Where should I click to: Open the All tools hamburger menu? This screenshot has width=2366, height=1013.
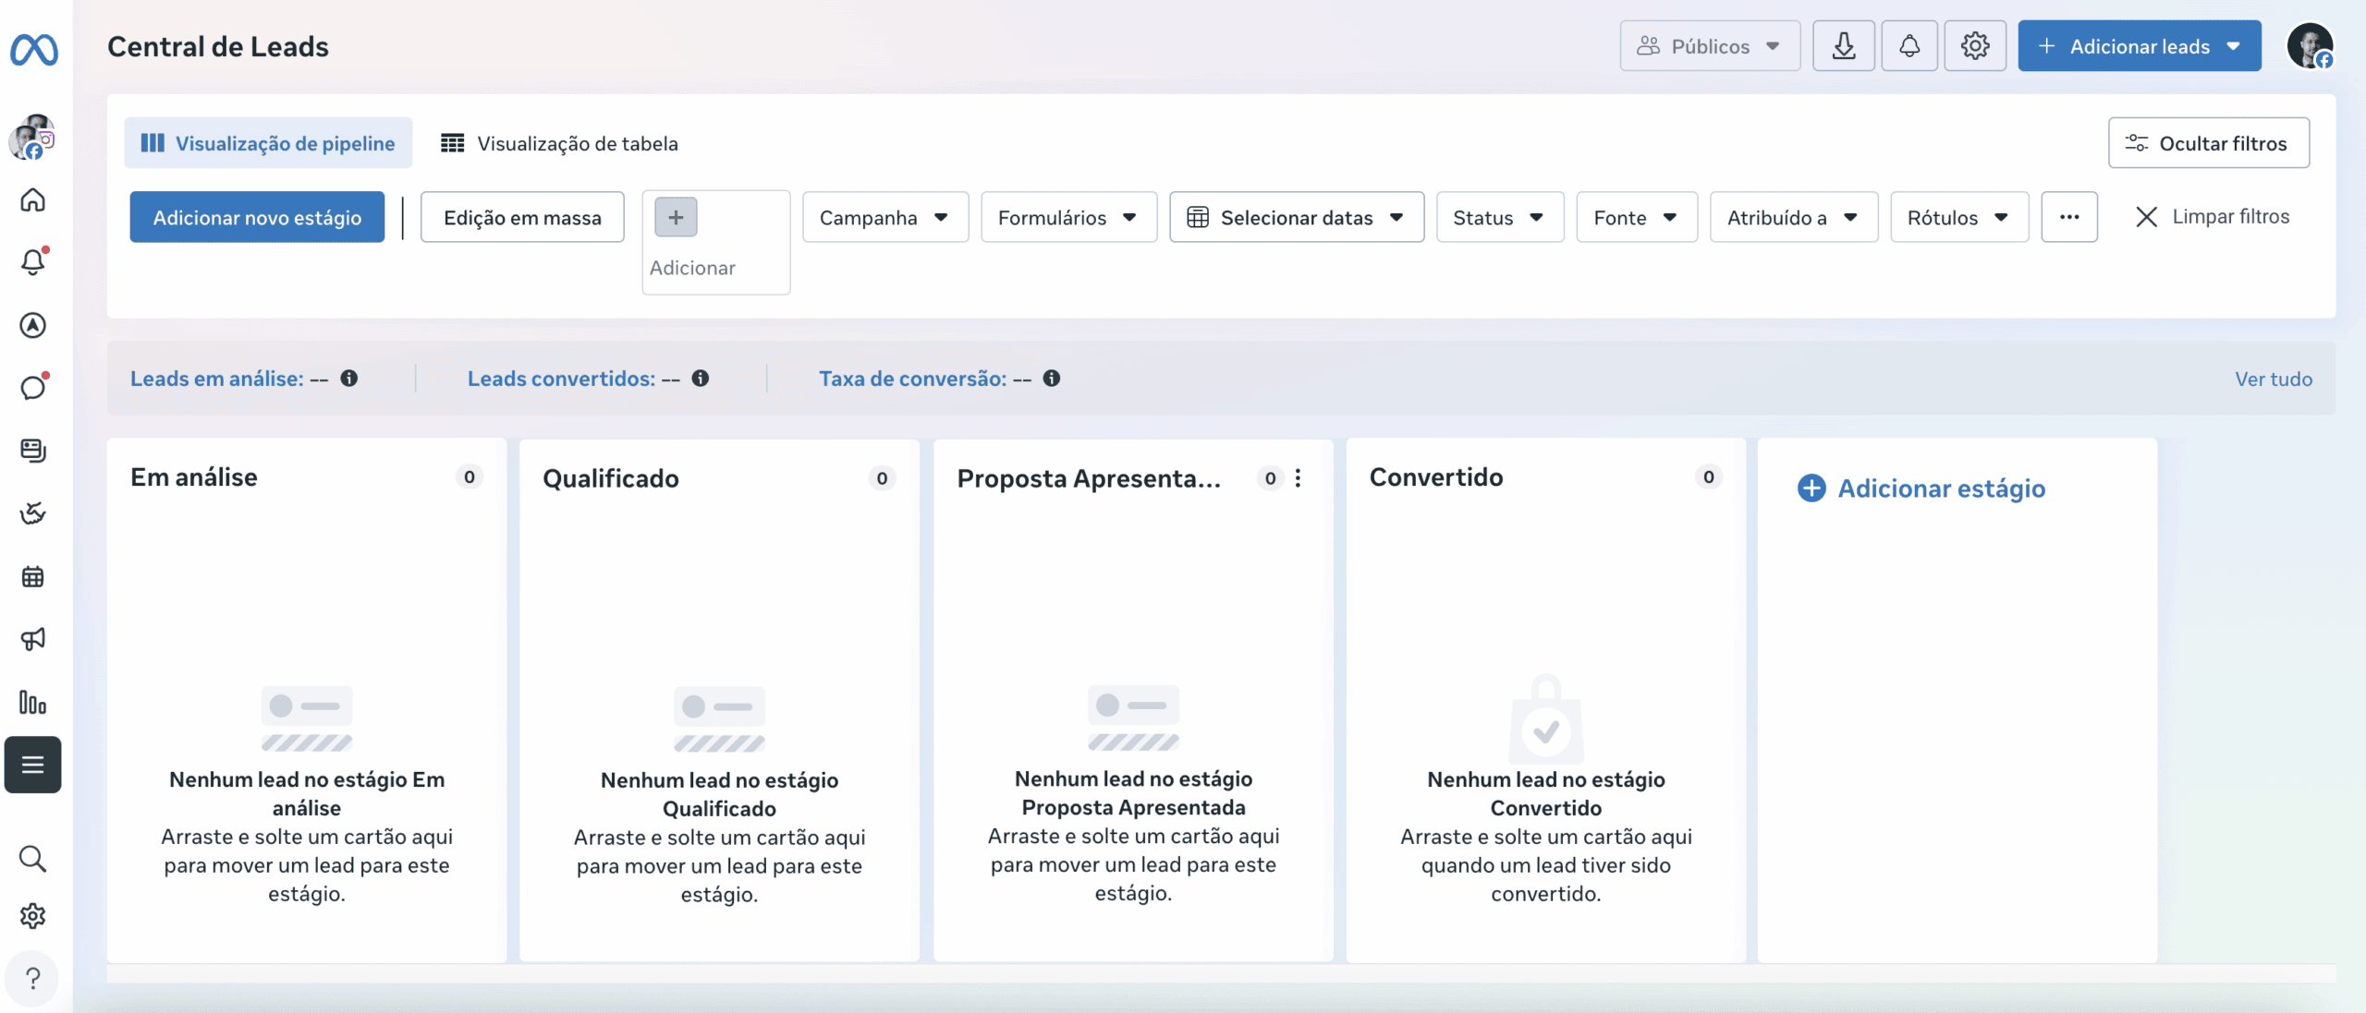coord(33,765)
